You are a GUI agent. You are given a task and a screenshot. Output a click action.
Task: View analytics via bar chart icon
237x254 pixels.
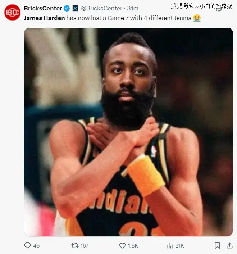(170, 246)
